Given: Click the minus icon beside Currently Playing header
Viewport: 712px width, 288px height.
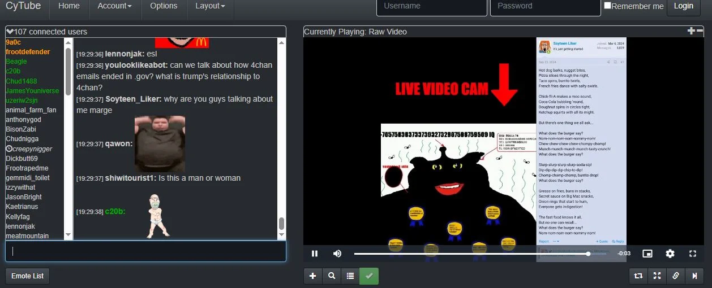Looking at the screenshot, I should coord(700,31).
